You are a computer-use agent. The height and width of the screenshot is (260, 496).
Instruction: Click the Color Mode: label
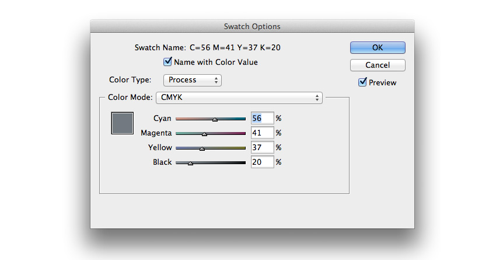click(130, 97)
